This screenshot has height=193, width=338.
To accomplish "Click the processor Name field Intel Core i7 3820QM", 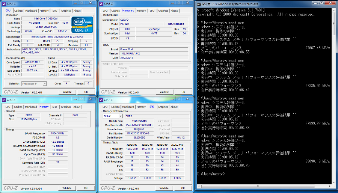I will coord(46,19).
